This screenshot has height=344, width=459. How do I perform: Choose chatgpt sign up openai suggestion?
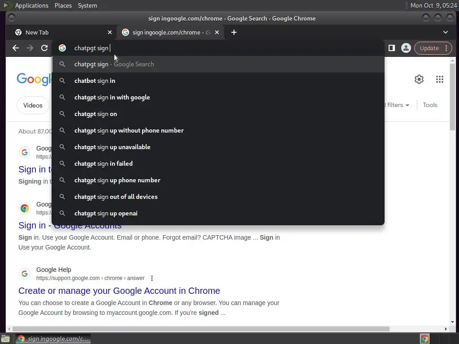(x=218, y=213)
